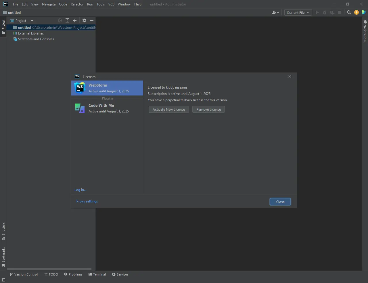This screenshot has width=368, height=283.
Task: Click the tool window quick access icon bottom-left
Action: pos(3,280)
